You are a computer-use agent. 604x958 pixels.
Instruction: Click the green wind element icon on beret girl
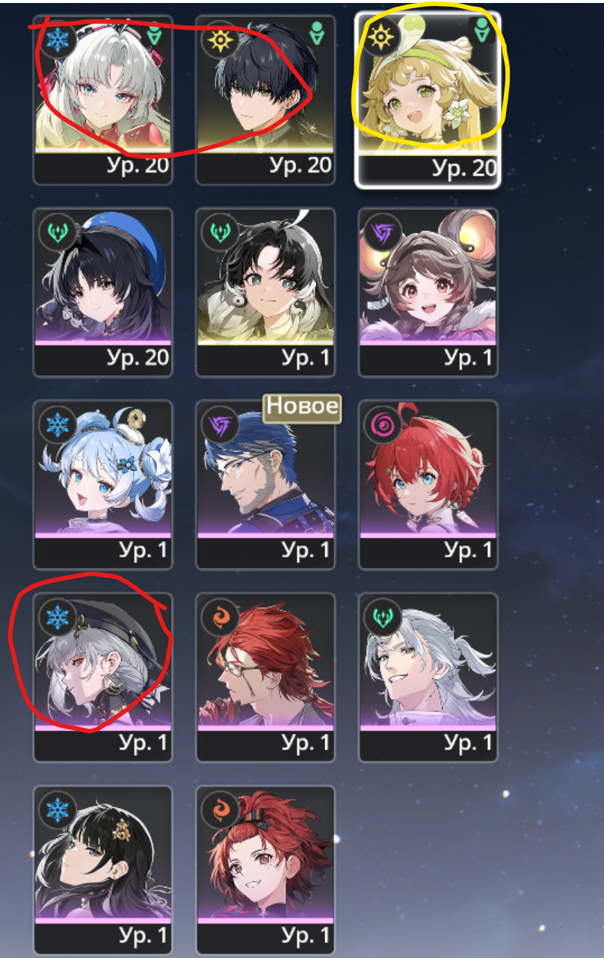(x=57, y=232)
